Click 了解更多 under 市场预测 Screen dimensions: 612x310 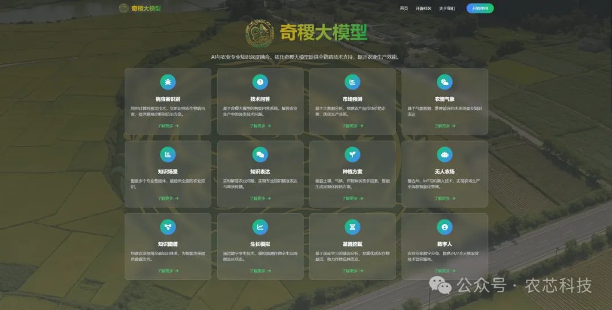(x=353, y=126)
